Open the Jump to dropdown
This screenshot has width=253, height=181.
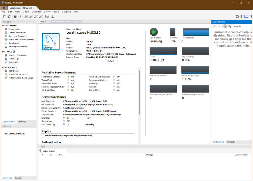pyautogui.click(x=238, y=26)
